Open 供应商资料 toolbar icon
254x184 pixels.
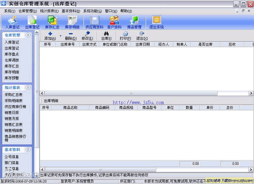pyautogui.click(x=95, y=22)
